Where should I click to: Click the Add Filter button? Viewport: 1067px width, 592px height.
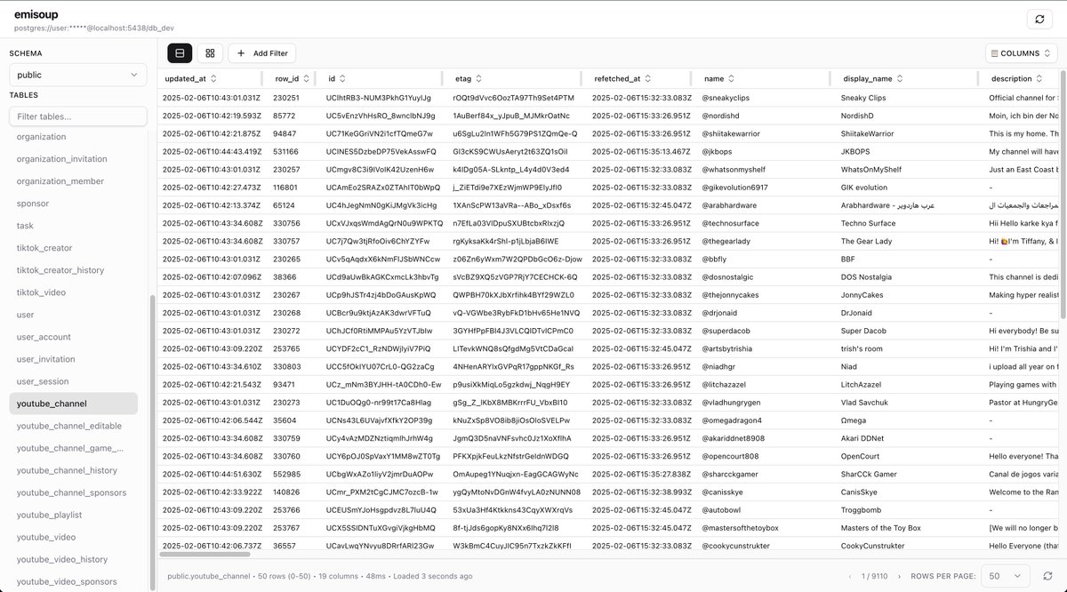261,52
